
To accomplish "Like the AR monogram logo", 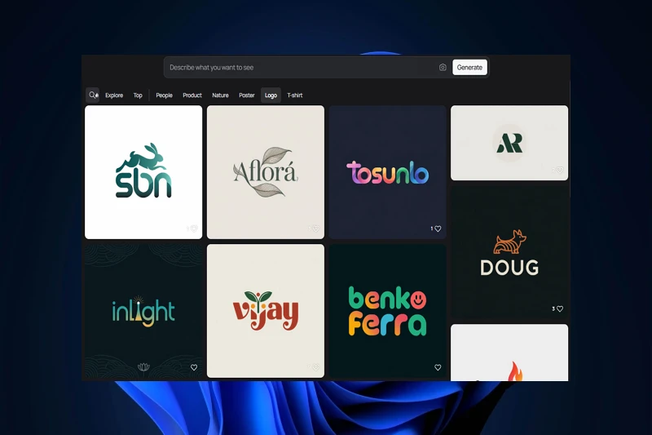I will click(x=560, y=170).
